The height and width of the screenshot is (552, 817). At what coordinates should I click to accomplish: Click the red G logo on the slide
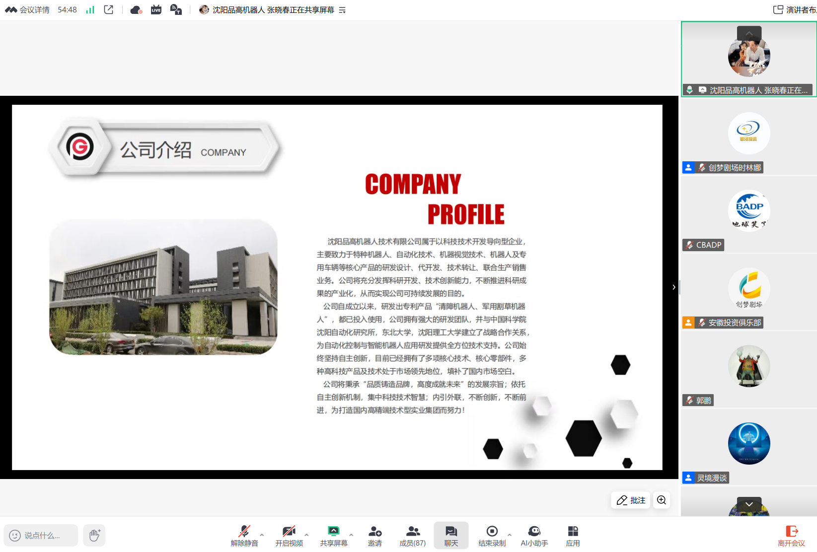pos(79,146)
